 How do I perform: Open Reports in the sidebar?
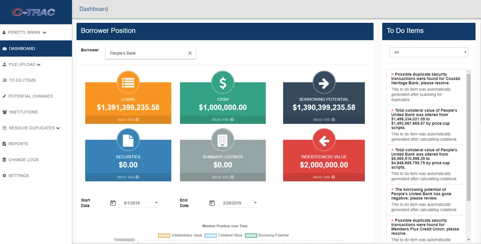(36, 144)
